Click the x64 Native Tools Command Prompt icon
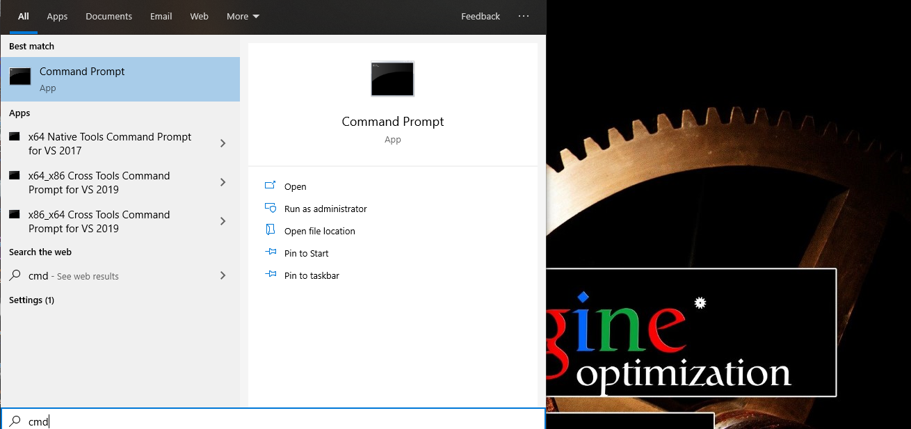Image resolution: width=911 pixels, height=429 pixels. (x=15, y=137)
